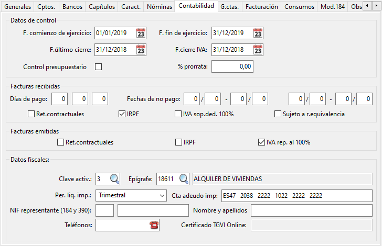Click the % prorrata input field
382x246 pixels.
coord(232,66)
